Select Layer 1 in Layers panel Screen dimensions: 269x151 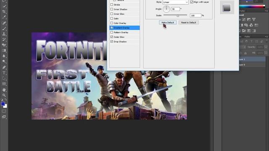pyautogui.click(x=252, y=59)
